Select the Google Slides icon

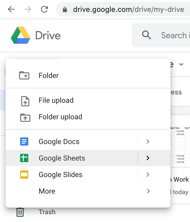(x=24, y=175)
